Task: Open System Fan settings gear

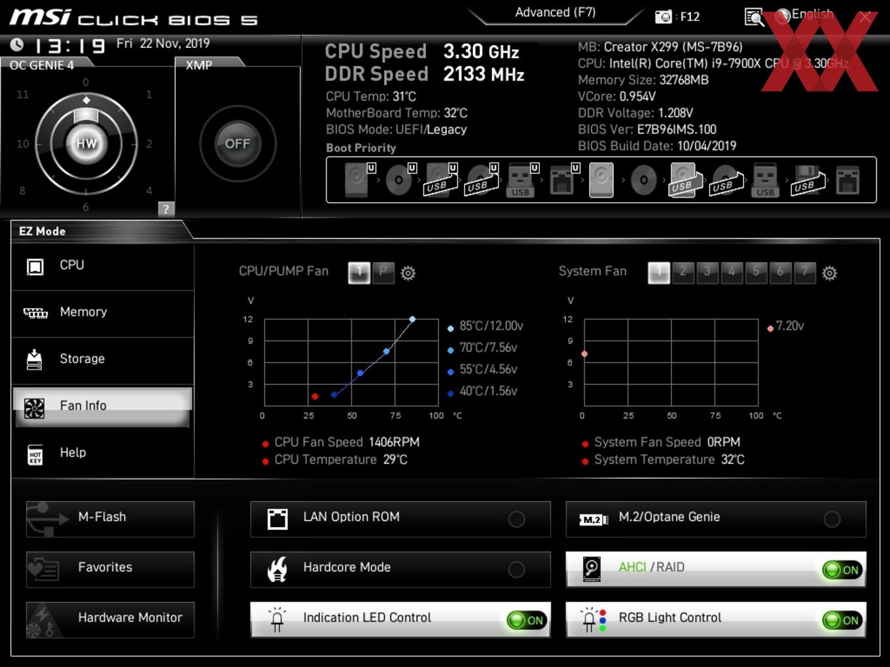Action: point(830,273)
